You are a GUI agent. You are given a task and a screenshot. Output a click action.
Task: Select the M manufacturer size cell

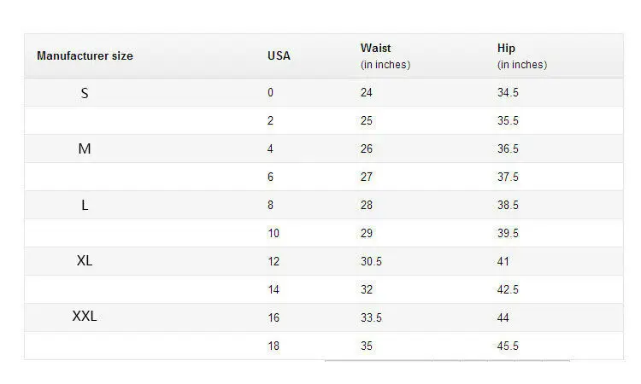tap(85, 149)
